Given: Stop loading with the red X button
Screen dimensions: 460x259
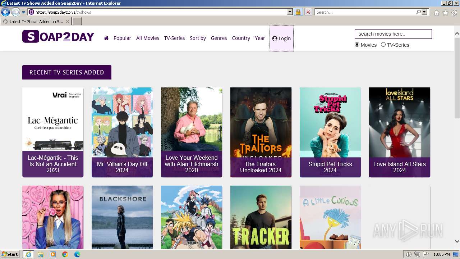Looking at the screenshot, I should pos(308,12).
